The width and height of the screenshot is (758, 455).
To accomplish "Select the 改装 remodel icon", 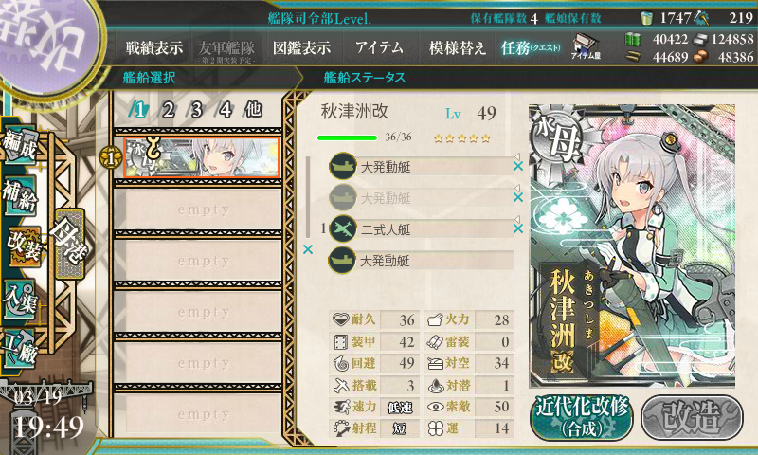I will 23,246.
